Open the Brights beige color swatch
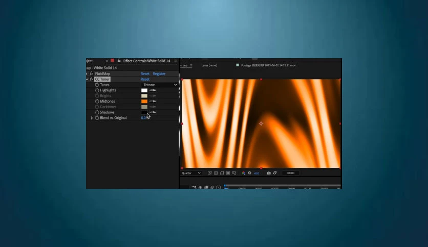Viewport: 428px width, 247px height. (x=144, y=96)
